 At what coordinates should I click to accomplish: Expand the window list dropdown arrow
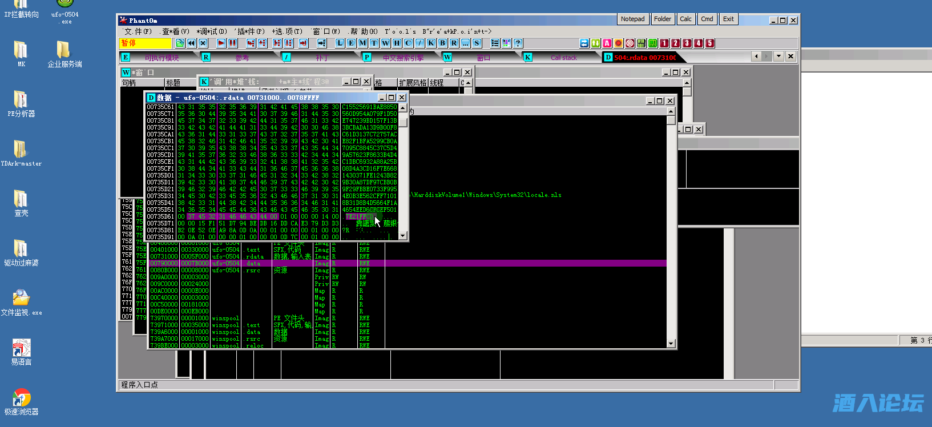coord(778,57)
